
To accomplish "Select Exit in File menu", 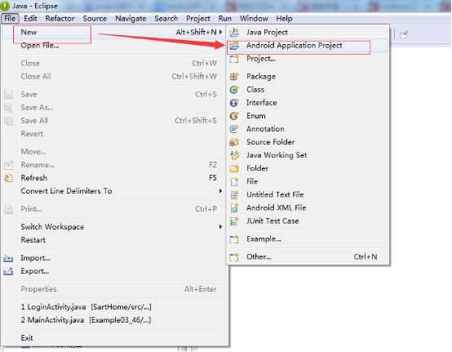I will click(114, 338).
